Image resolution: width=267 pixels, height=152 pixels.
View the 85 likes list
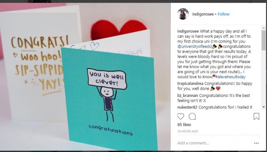[x=184, y=124]
